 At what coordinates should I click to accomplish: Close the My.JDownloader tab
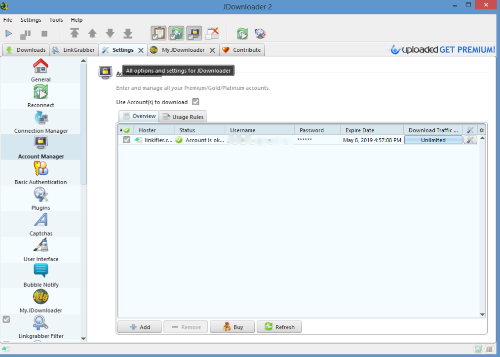tap(212, 50)
